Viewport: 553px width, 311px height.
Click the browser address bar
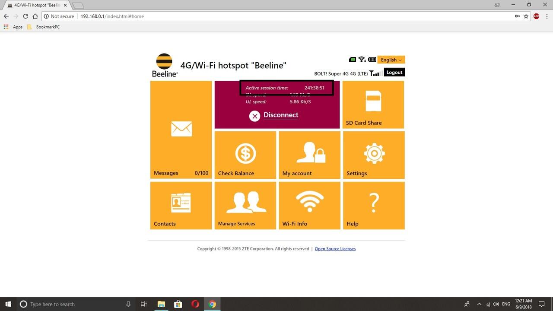[x=276, y=16]
